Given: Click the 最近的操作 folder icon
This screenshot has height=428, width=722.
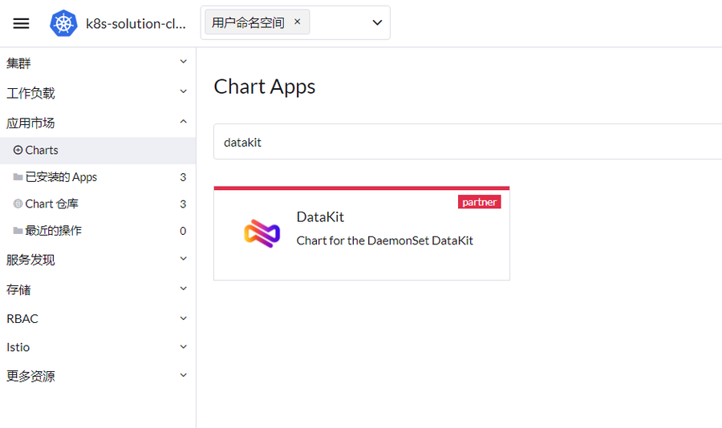Looking at the screenshot, I should [18, 231].
